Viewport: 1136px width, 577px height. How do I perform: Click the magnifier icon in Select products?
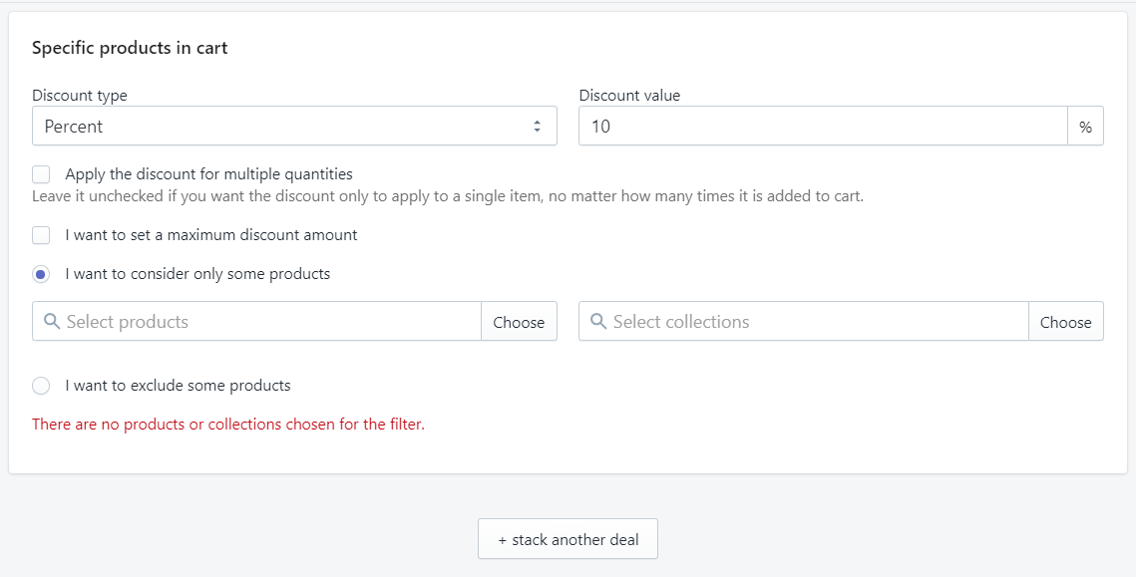pos(52,322)
